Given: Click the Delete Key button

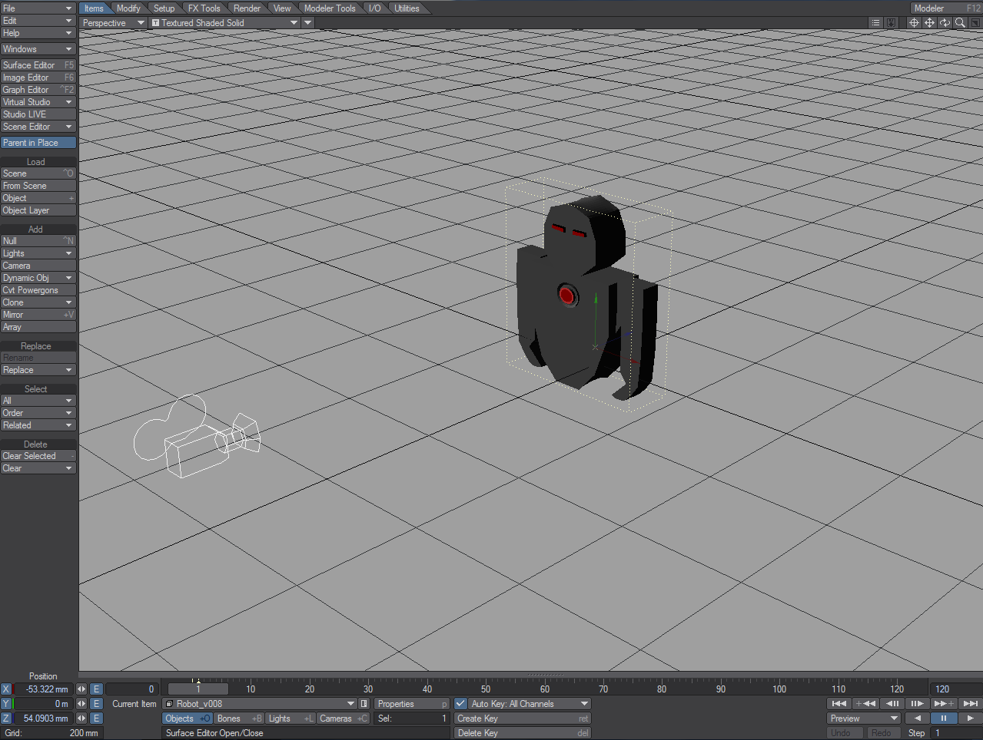Looking at the screenshot, I should (x=522, y=733).
